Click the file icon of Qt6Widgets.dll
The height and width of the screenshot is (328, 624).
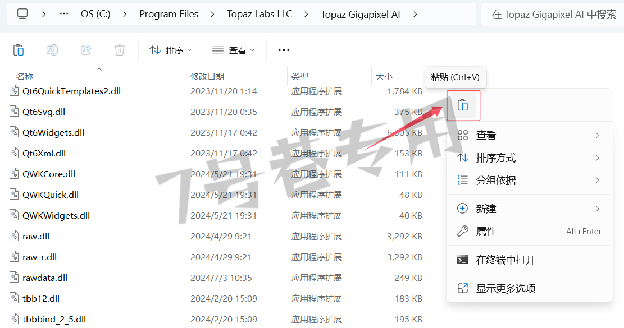tap(15, 132)
